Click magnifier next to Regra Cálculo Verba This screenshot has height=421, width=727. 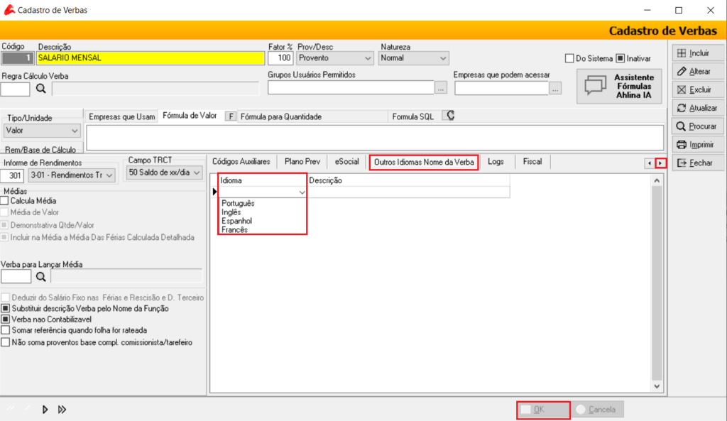pyautogui.click(x=40, y=89)
